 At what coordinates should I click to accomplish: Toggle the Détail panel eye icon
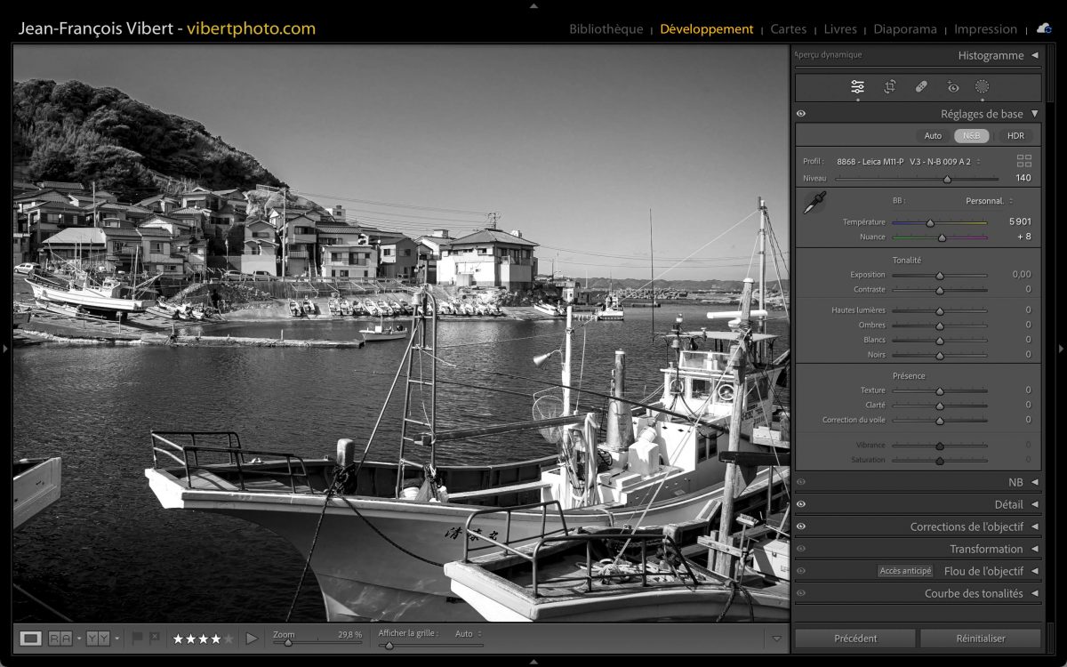point(801,504)
